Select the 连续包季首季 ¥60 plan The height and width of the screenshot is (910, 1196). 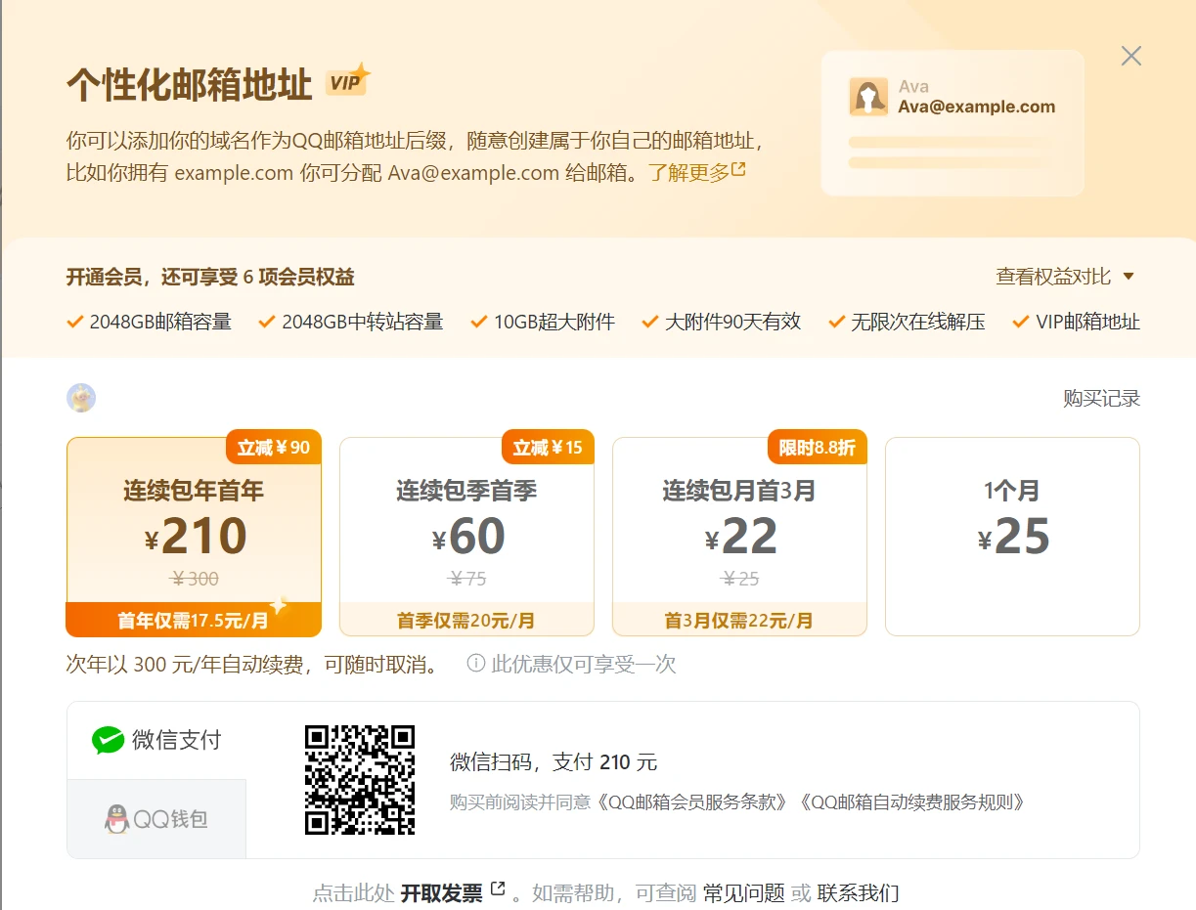coord(466,537)
